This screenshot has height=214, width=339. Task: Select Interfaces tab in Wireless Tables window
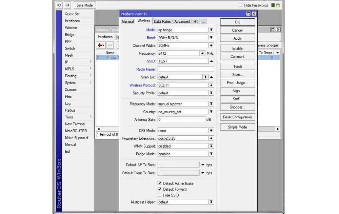point(105,37)
